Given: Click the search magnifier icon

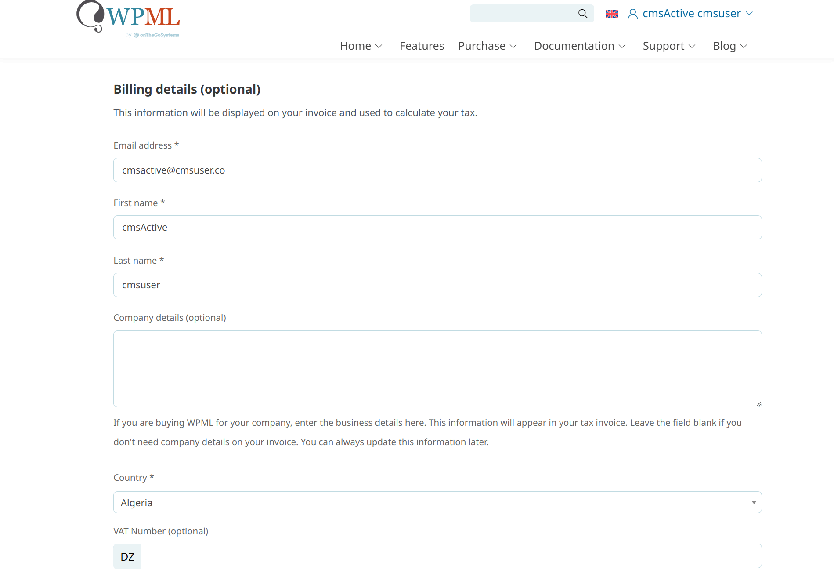Looking at the screenshot, I should pos(583,14).
